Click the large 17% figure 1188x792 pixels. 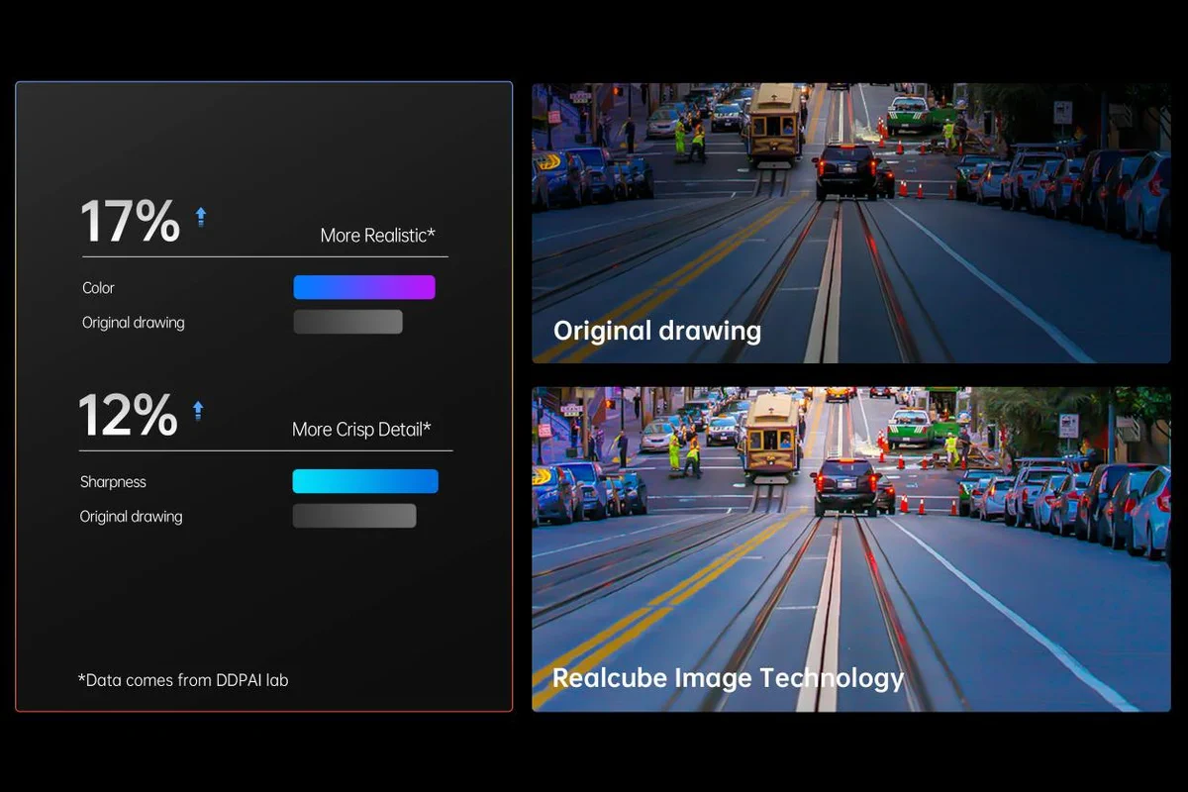point(130,222)
